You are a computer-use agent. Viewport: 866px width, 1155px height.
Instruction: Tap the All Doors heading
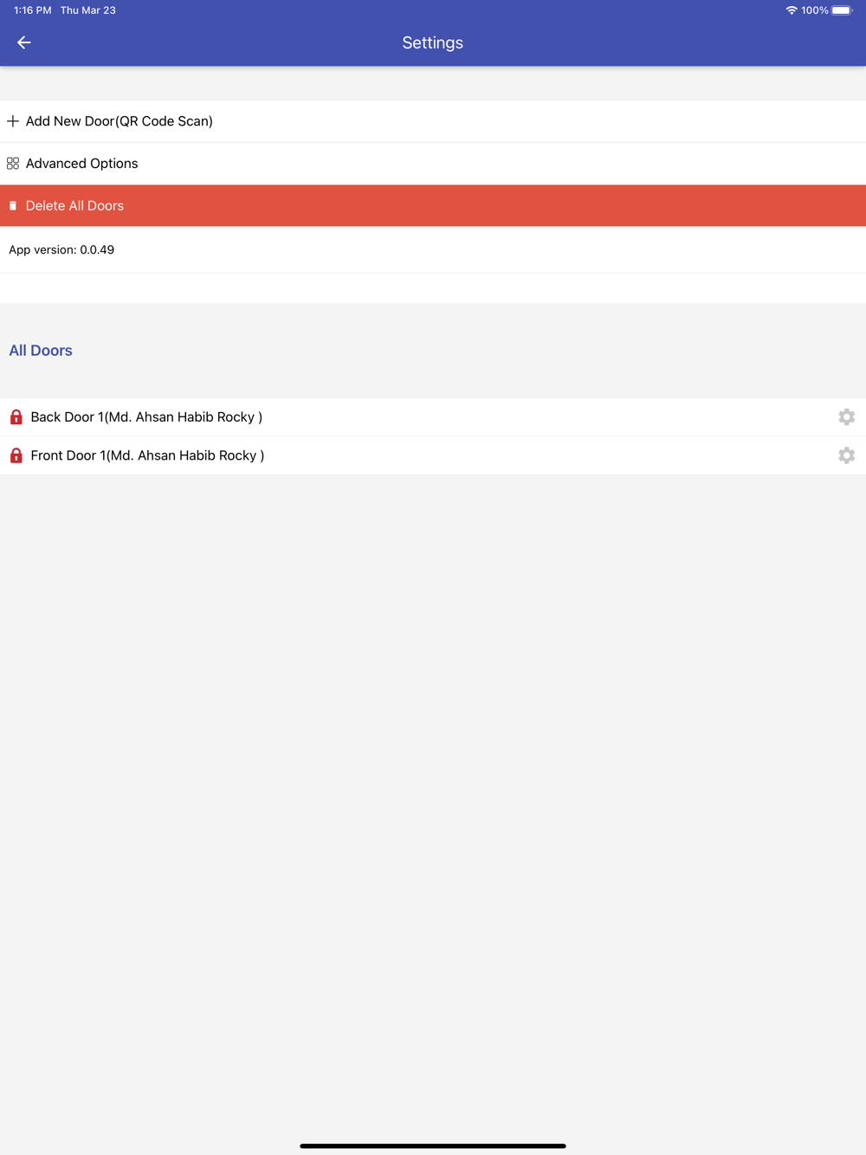click(41, 351)
